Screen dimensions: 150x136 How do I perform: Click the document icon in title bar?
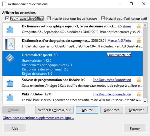(4, 4)
